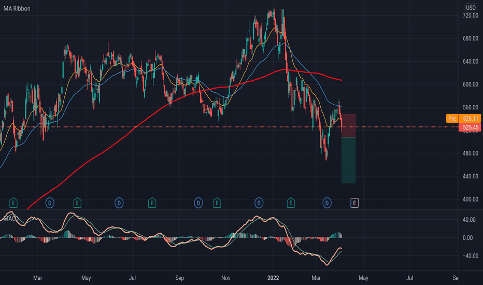The height and width of the screenshot is (285, 483).
Task: Click the 2022 label on the time axis
Action: [273, 278]
